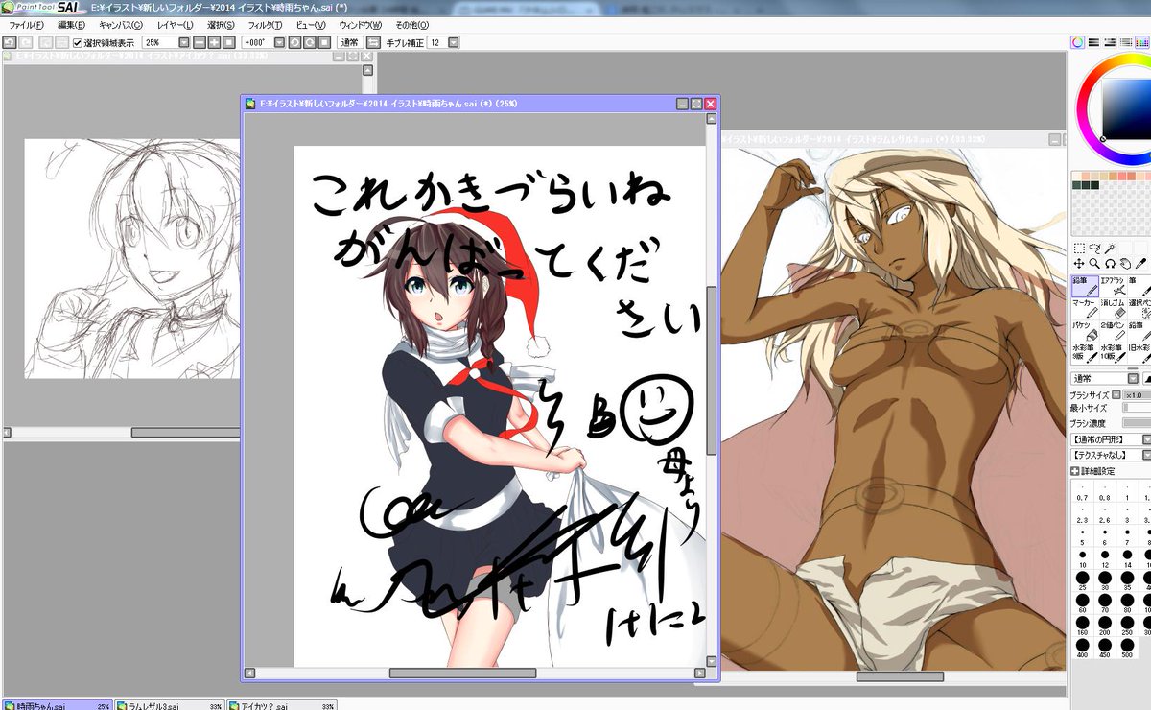Open the その他 (Other) menu
The height and width of the screenshot is (710, 1151).
pos(411,25)
